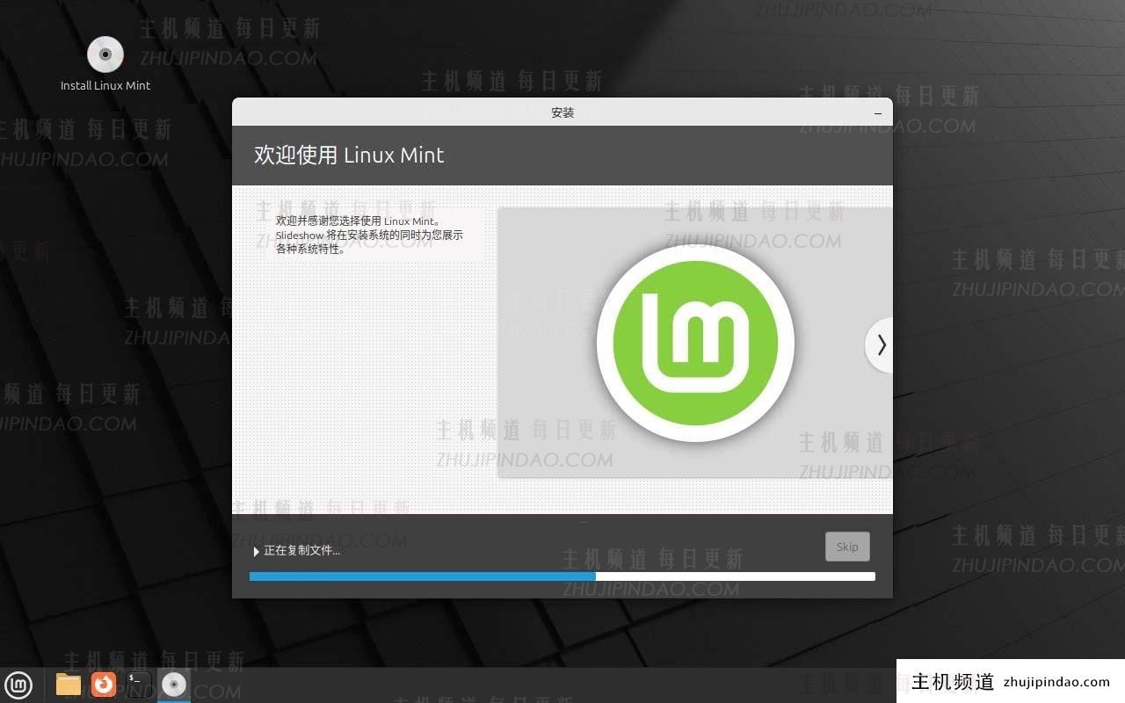Viewport: 1125px width, 703px height.
Task: Launch the file manager from the taskbar
Action: point(68,684)
